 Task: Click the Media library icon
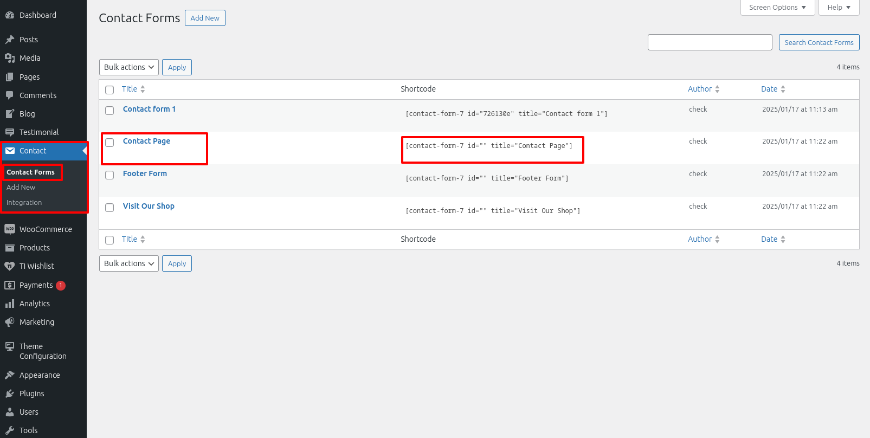coord(9,58)
